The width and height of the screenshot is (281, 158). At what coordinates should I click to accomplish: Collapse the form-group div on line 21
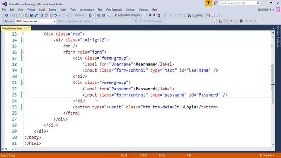tap(23, 83)
